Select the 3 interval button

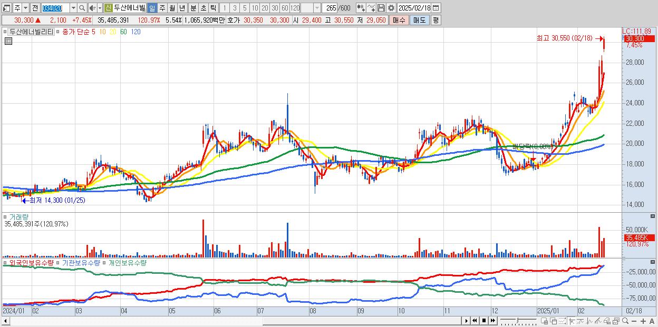(x=234, y=8)
